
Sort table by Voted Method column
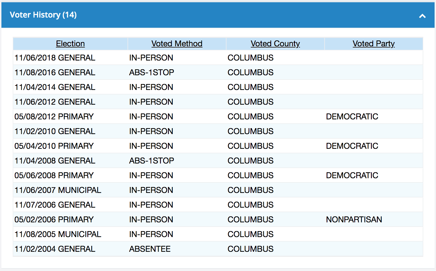click(177, 44)
